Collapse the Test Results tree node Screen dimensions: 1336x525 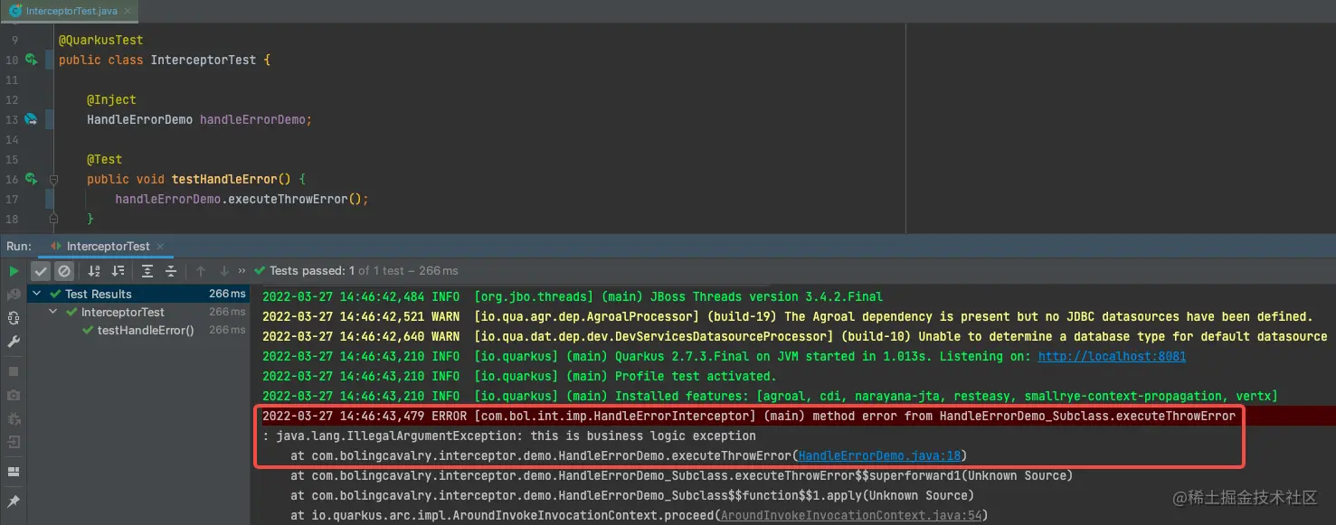[x=37, y=294]
